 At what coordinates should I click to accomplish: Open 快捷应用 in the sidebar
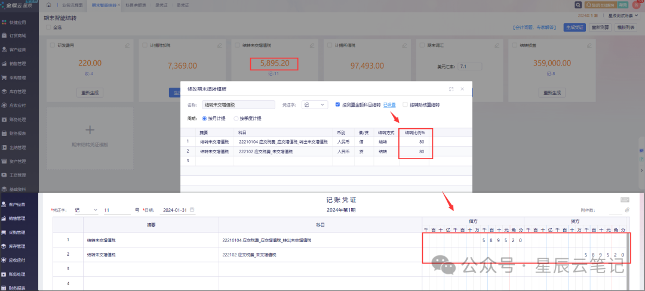pos(19,22)
